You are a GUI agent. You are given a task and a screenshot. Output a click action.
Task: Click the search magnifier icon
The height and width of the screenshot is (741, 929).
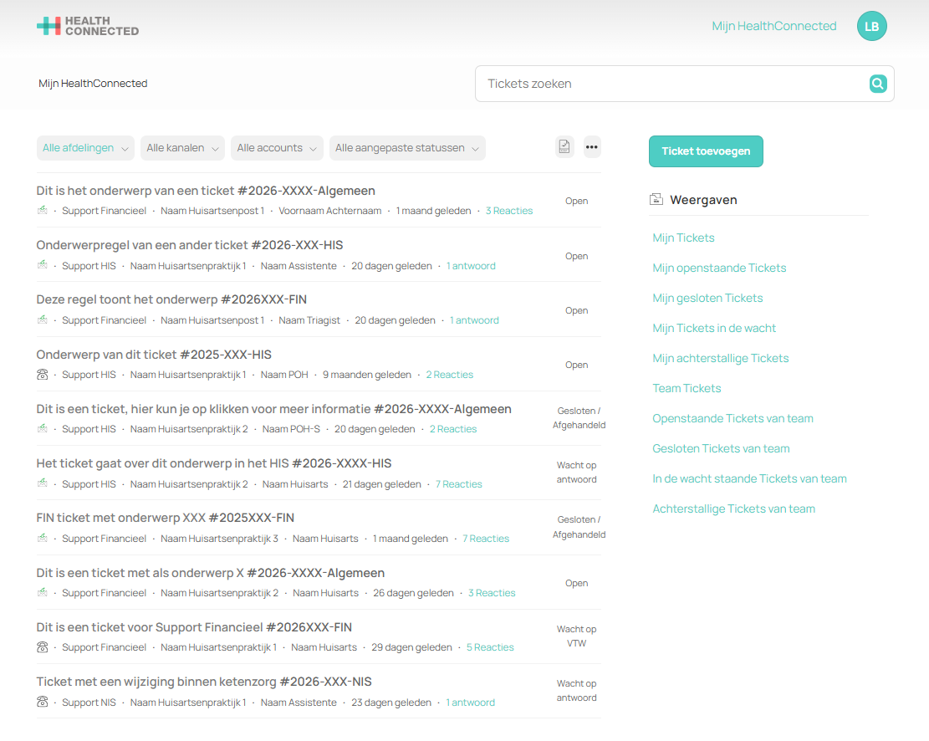point(877,84)
